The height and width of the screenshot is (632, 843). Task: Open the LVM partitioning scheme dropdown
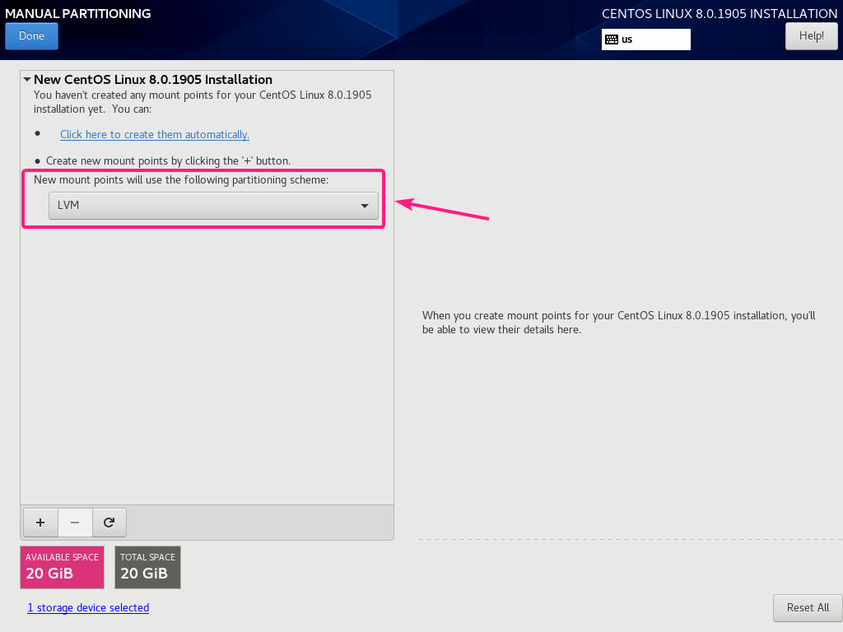coord(213,205)
